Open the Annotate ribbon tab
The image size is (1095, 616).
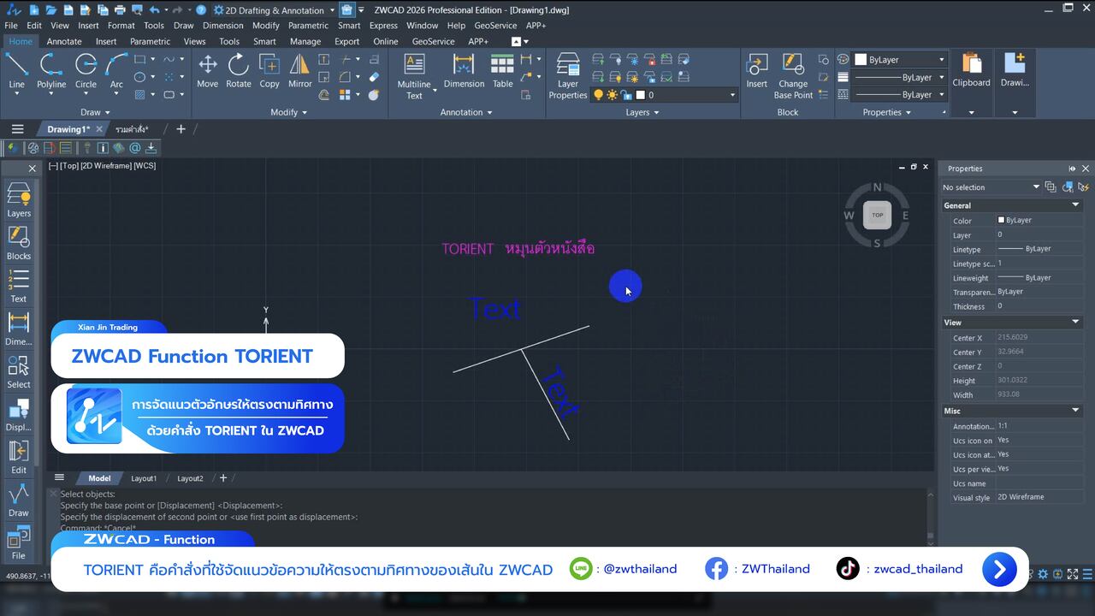coord(64,41)
